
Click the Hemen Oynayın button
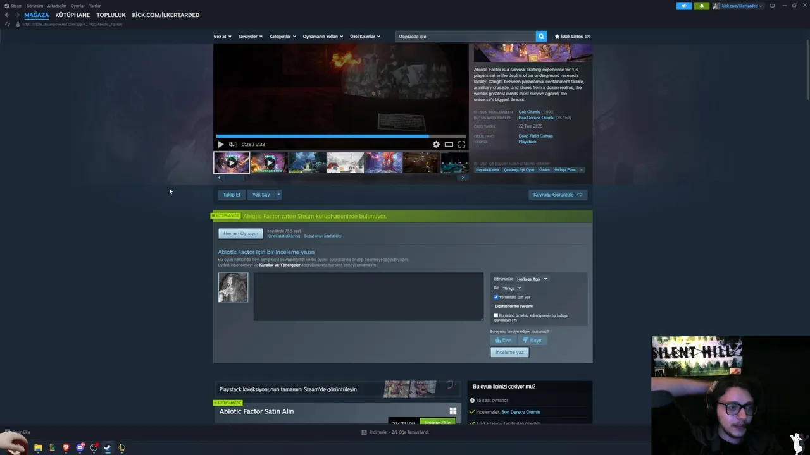(x=240, y=233)
